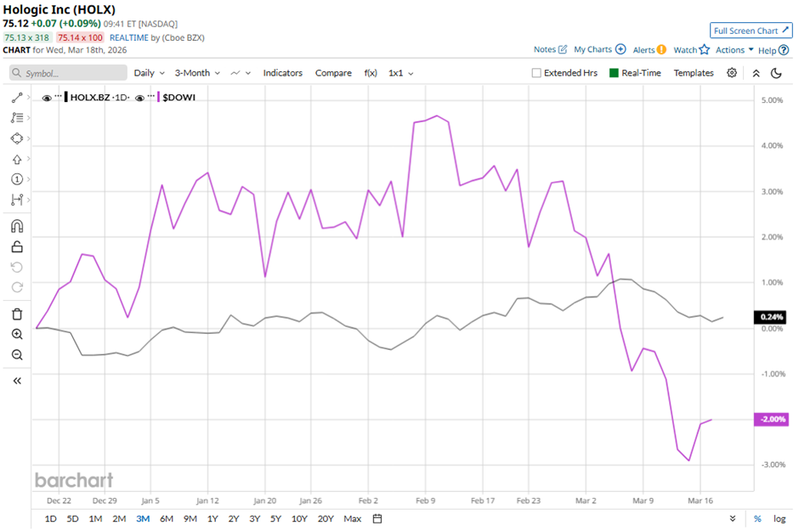Expand the Actions dropdown menu

tap(734, 50)
